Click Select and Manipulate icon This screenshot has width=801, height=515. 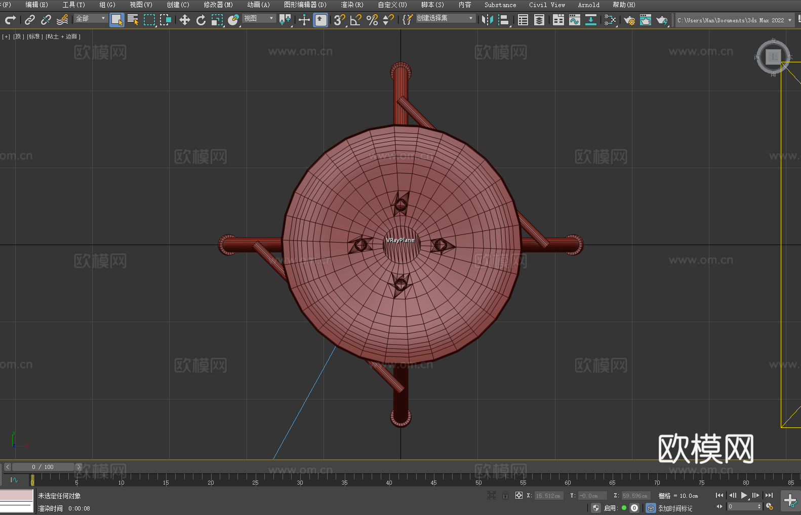pos(304,20)
